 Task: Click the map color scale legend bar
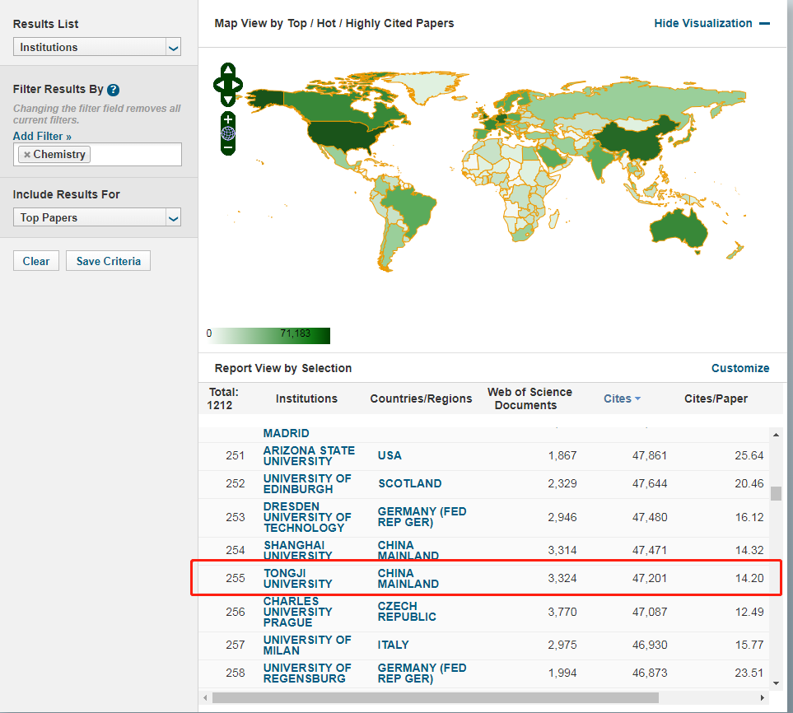pyautogui.click(x=272, y=336)
